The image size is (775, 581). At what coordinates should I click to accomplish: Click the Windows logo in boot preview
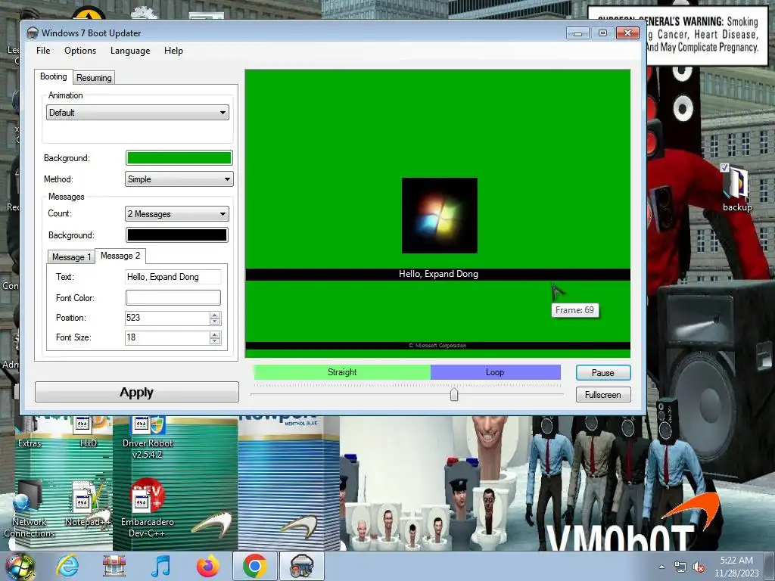point(440,216)
